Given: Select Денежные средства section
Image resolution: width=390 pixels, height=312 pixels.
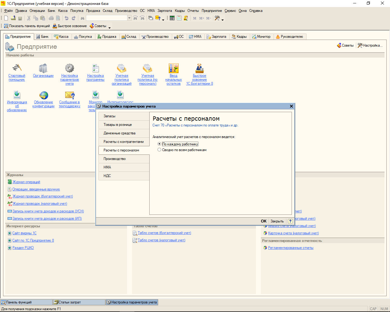Looking at the screenshot, I should pos(124,133).
